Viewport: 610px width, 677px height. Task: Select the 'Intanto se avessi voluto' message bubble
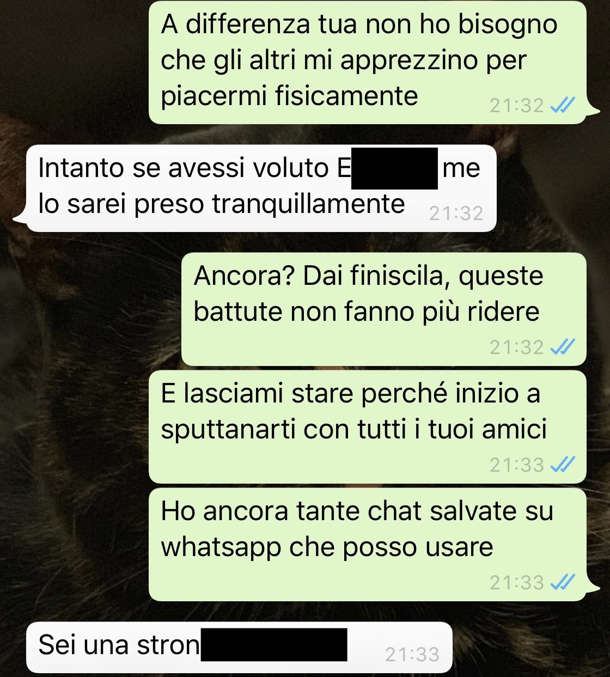click(x=257, y=188)
